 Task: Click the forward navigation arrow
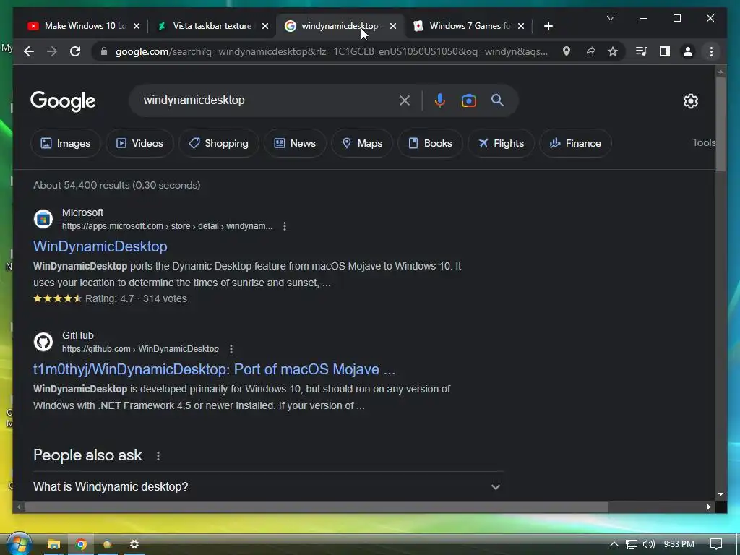click(52, 51)
